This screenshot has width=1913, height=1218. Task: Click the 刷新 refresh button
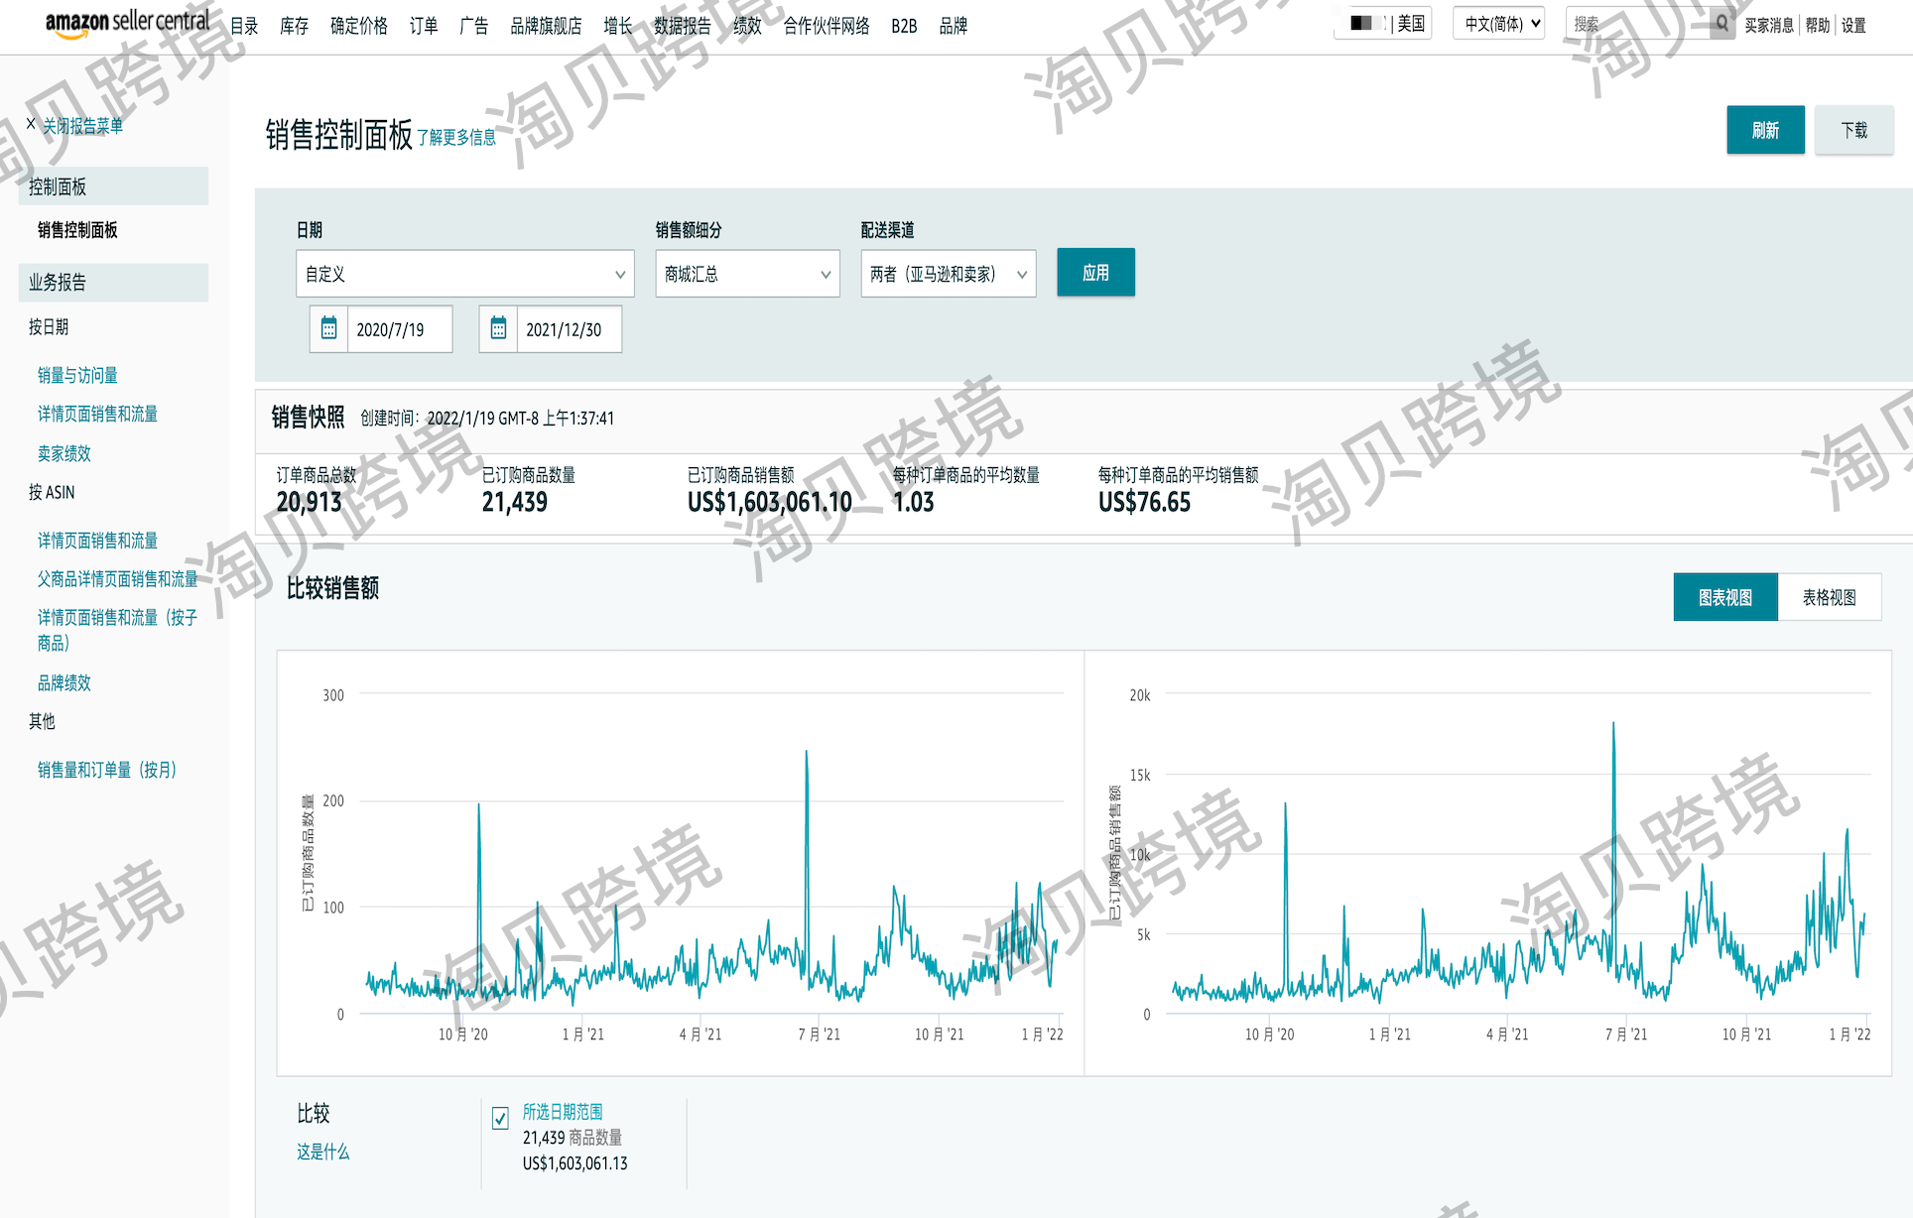pos(1765,130)
